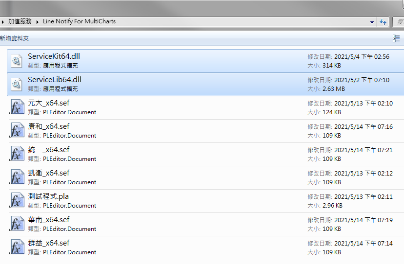
Task: Click the ServiceKit64.dll file icon
Action: (x=17, y=61)
